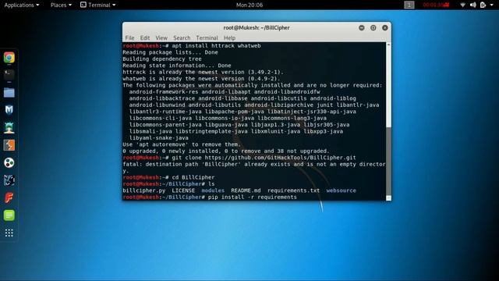Open the green notes app icon
Image resolution: width=499 pixels, height=281 pixels.
[x=9, y=215]
